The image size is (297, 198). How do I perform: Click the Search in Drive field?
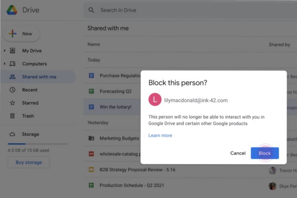[186, 10]
